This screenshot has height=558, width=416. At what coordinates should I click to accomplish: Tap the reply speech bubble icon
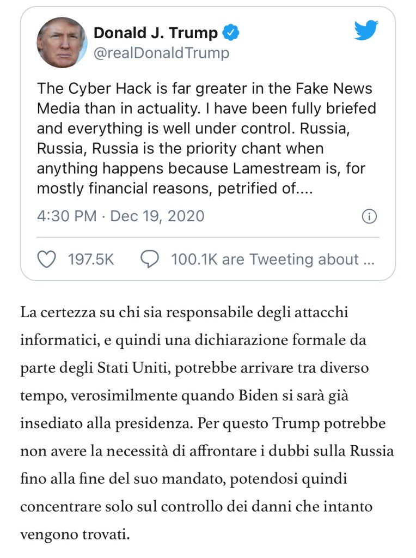[x=149, y=259]
